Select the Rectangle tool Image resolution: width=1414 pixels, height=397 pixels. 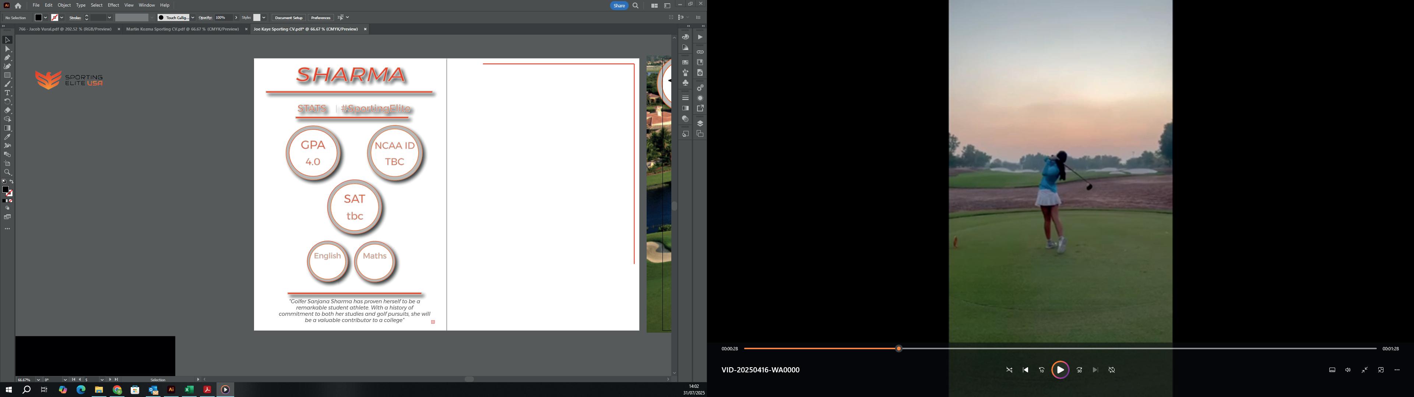pyautogui.click(x=7, y=75)
